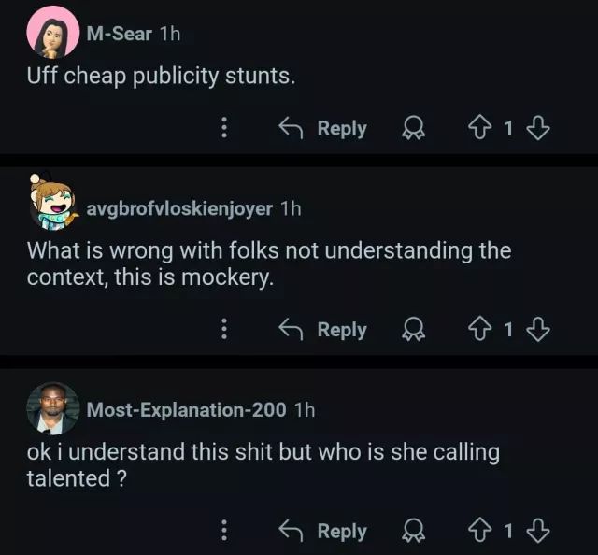
Task: Downvote Most-Explanation-200's comment
Action: pos(537,531)
